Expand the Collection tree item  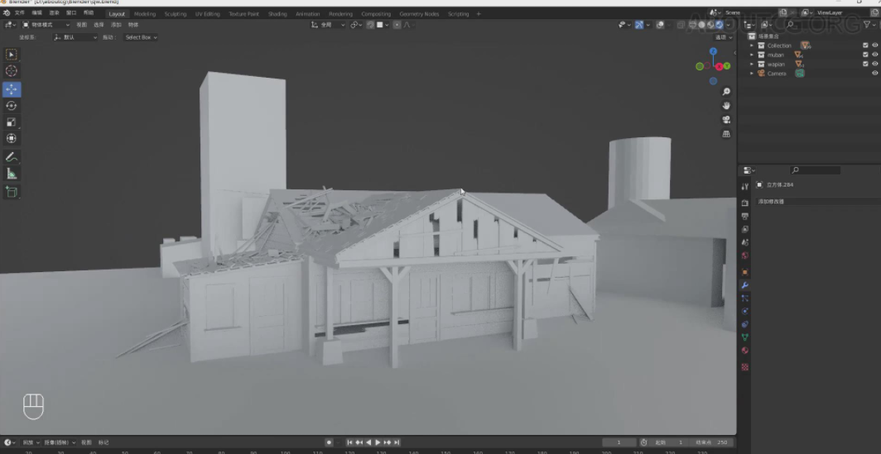[x=752, y=45]
